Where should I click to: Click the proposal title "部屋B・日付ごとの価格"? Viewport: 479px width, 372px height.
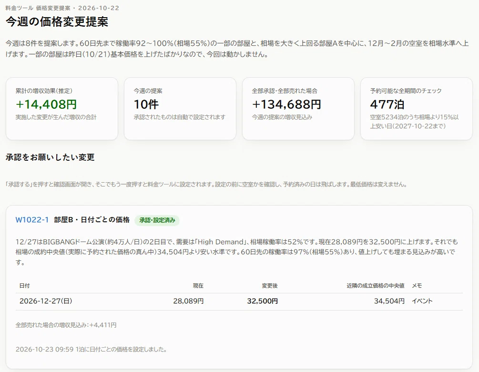(x=92, y=220)
